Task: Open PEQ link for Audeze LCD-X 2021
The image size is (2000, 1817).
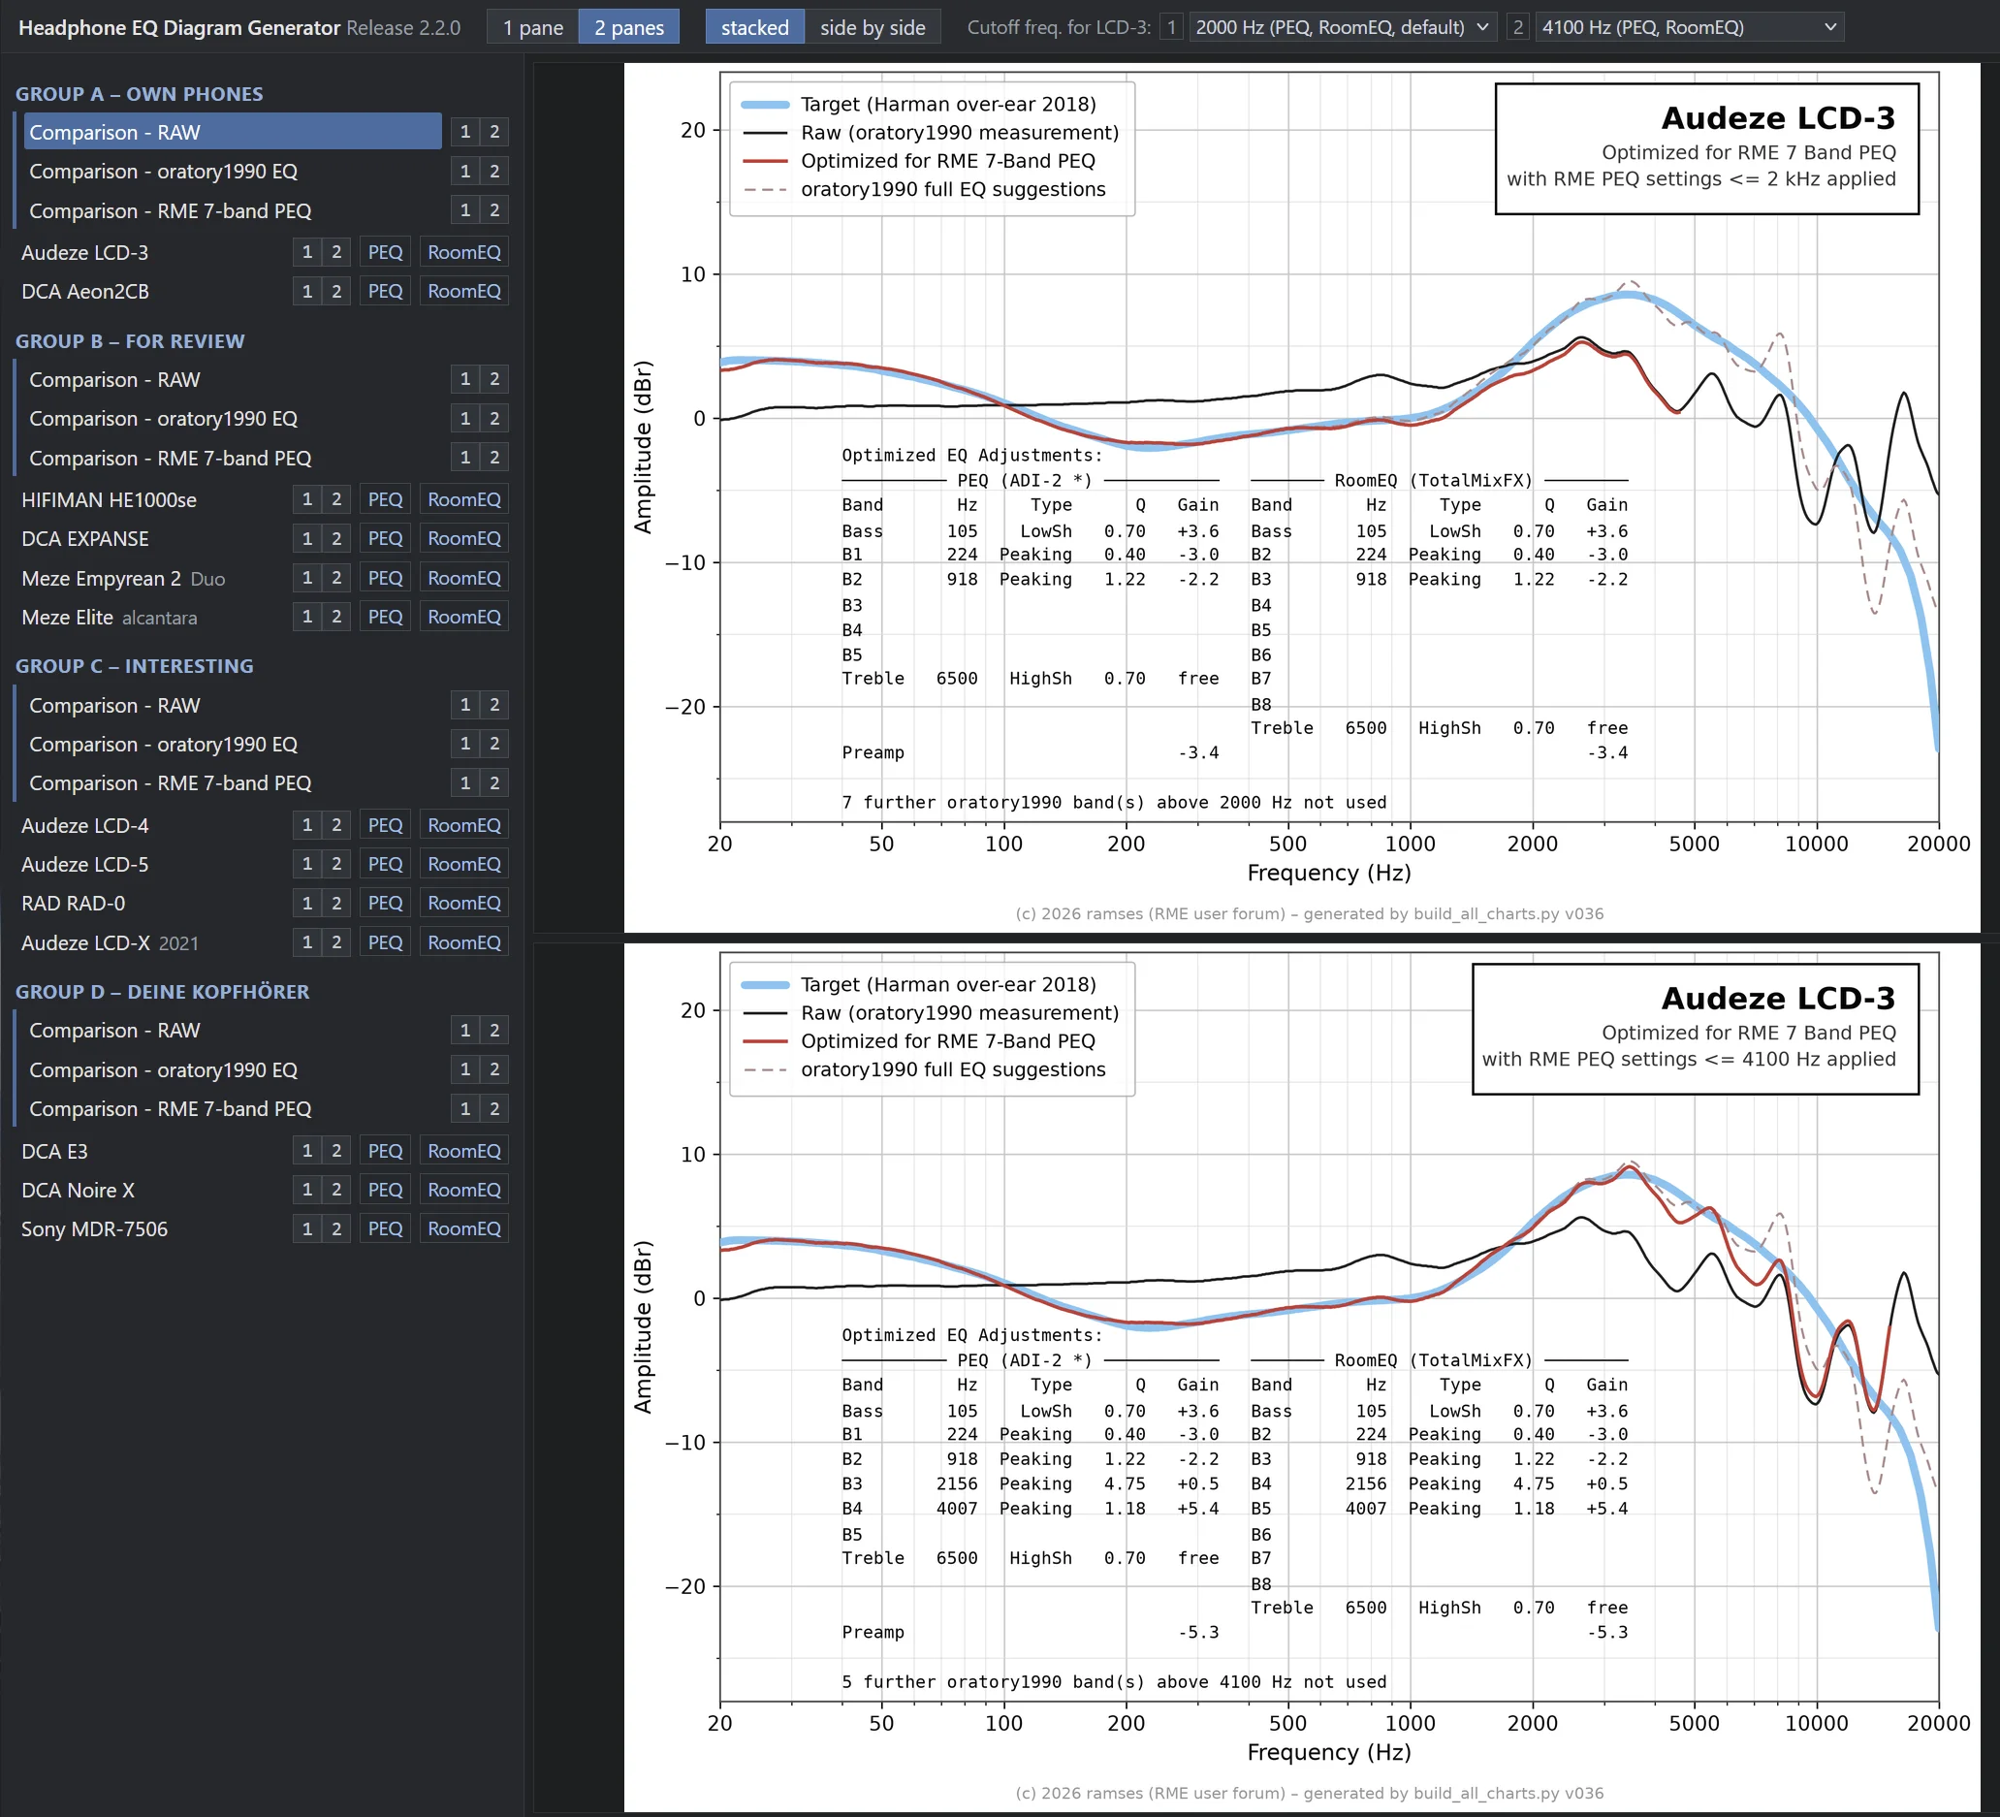Action: click(385, 942)
